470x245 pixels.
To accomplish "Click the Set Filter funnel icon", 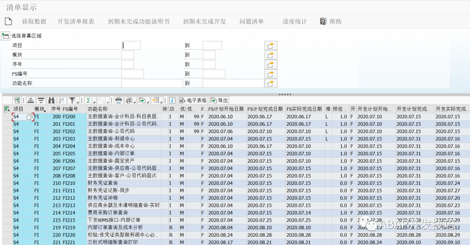I will pyautogui.click(x=72, y=101).
